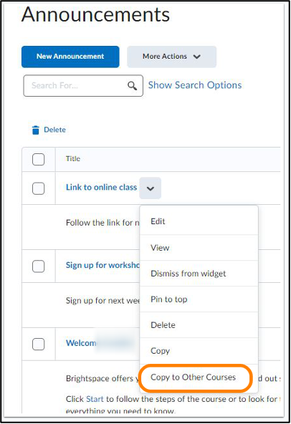Choose Delete in the context menu

pos(199,324)
